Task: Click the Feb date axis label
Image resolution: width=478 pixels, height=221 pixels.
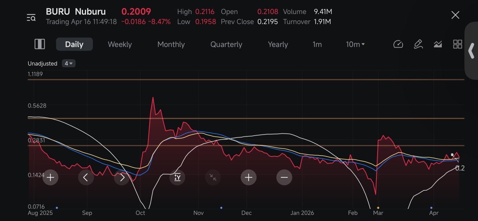Action: click(353, 213)
